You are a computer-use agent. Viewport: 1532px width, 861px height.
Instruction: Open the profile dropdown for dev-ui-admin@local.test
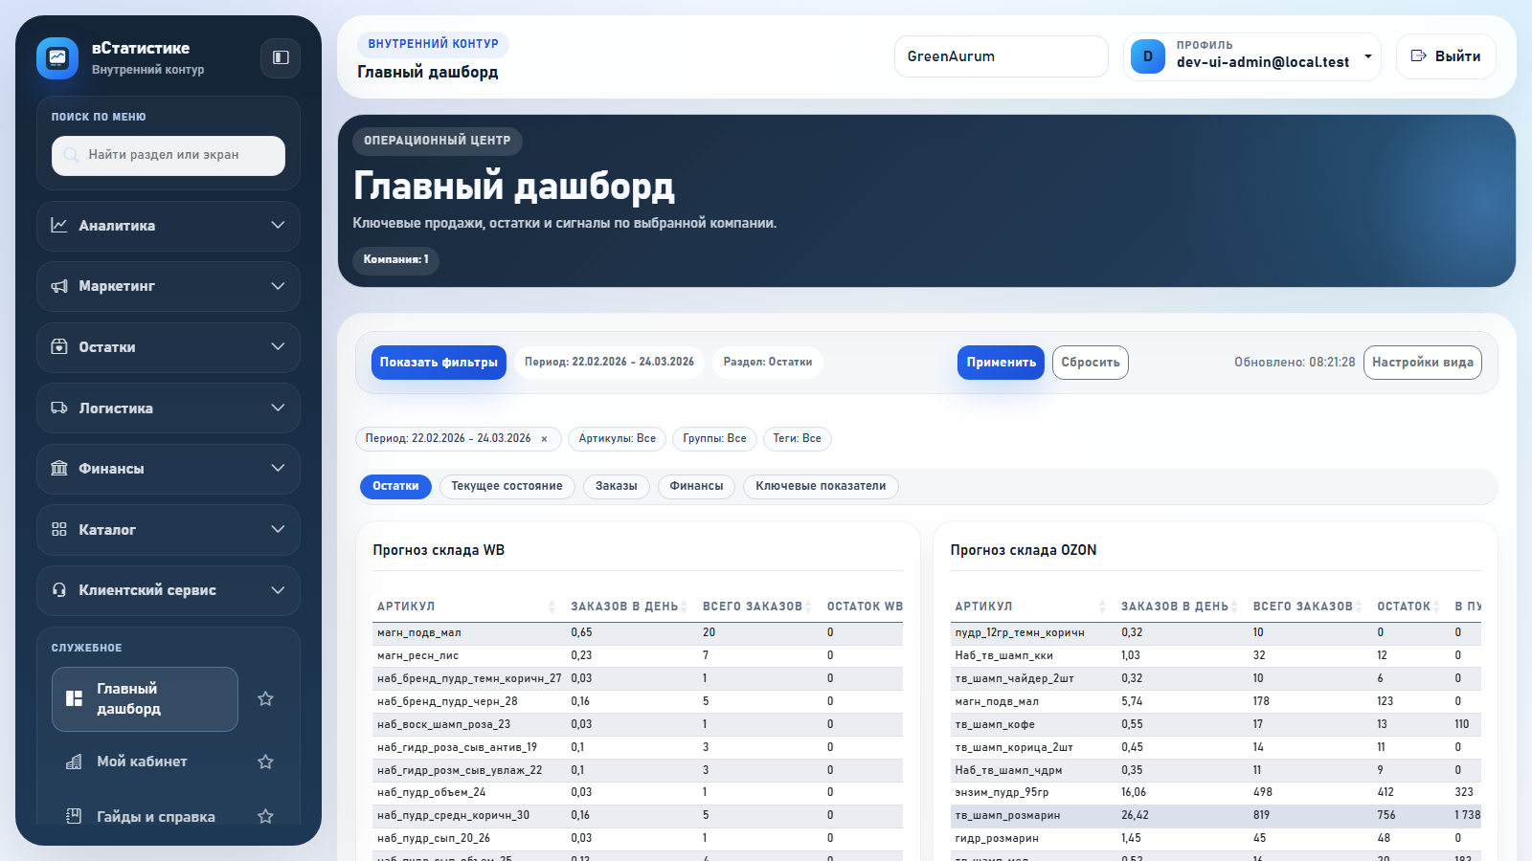tap(1368, 56)
